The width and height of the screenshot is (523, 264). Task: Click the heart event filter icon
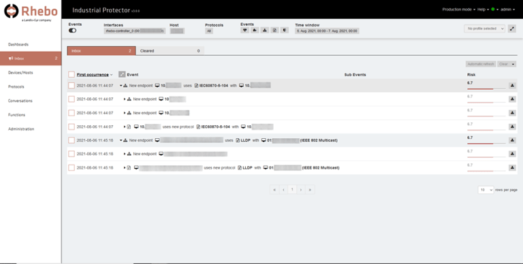245,31
